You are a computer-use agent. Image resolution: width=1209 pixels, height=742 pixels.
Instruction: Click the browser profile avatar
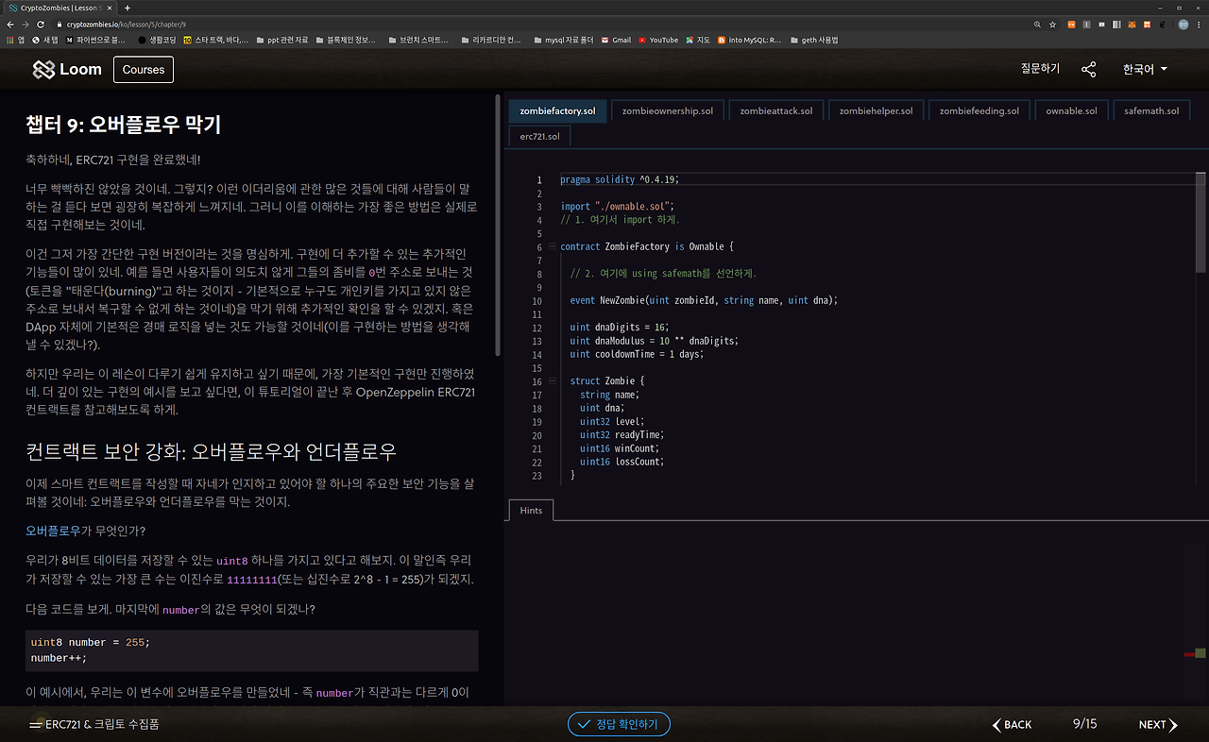point(1183,25)
